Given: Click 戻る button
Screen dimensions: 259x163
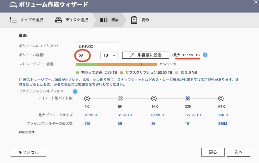Looking at the screenshot, I should click(213, 152).
